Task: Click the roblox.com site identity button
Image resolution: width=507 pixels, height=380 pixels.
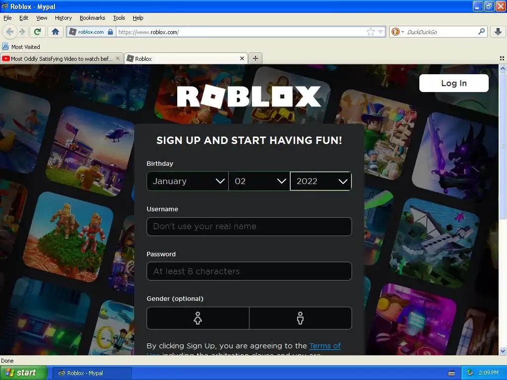Action: coord(91,32)
